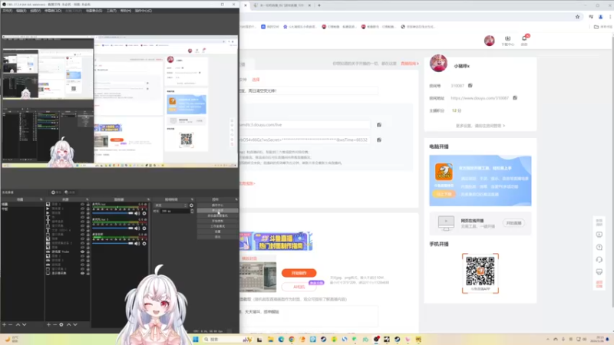The height and width of the screenshot is (345, 614).
Task: Open source properties gear below Sources list
Action: click(61, 324)
